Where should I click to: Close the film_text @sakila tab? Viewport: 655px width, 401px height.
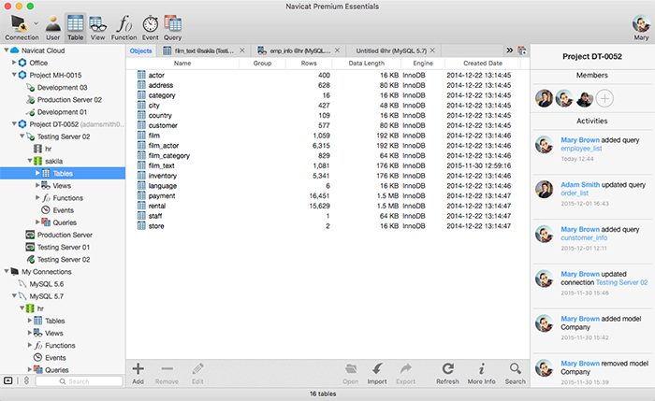click(242, 50)
